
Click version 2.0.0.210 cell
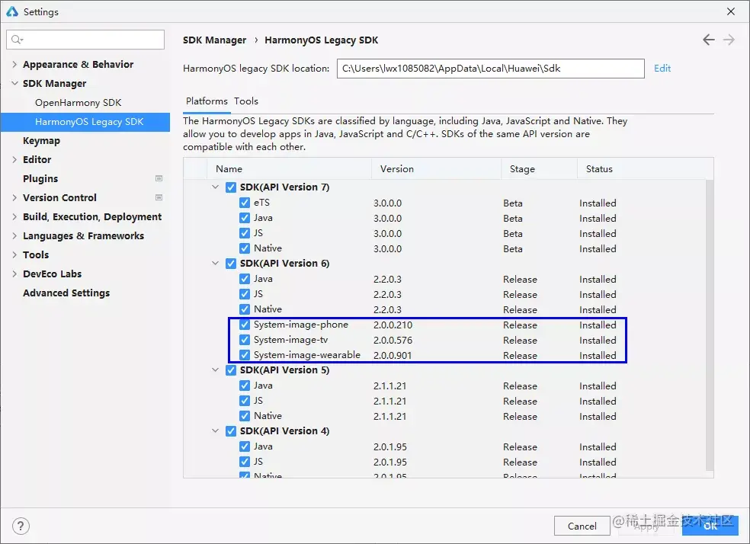pyautogui.click(x=393, y=325)
